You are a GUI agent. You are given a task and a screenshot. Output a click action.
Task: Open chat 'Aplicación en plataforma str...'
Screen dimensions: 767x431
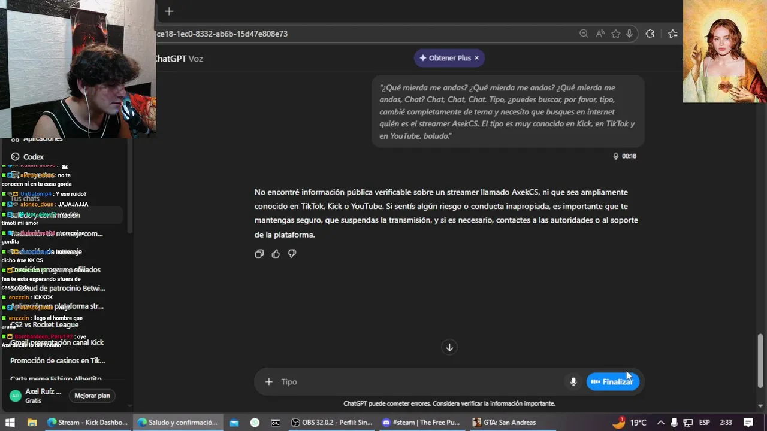57,306
